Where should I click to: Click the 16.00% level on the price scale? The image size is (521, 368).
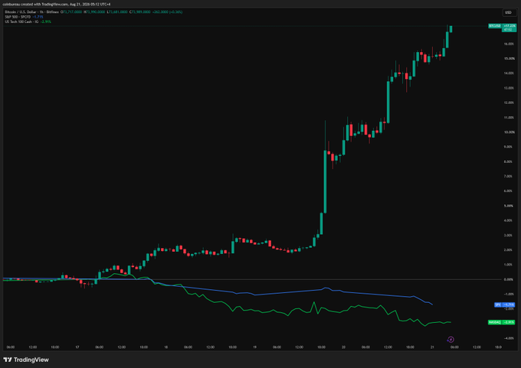pyautogui.click(x=509, y=44)
